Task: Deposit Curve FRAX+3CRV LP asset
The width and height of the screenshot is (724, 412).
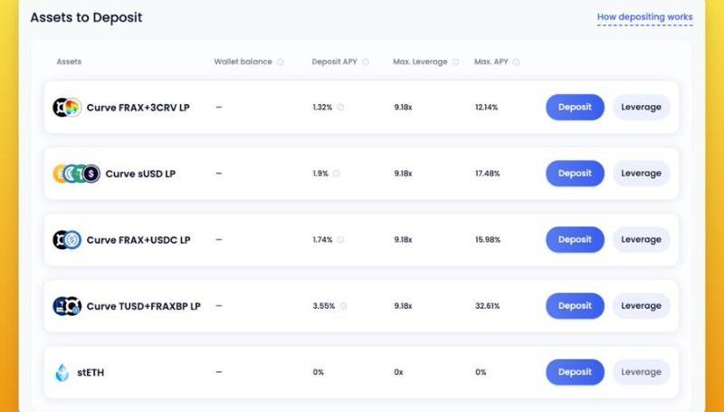Action: point(575,107)
